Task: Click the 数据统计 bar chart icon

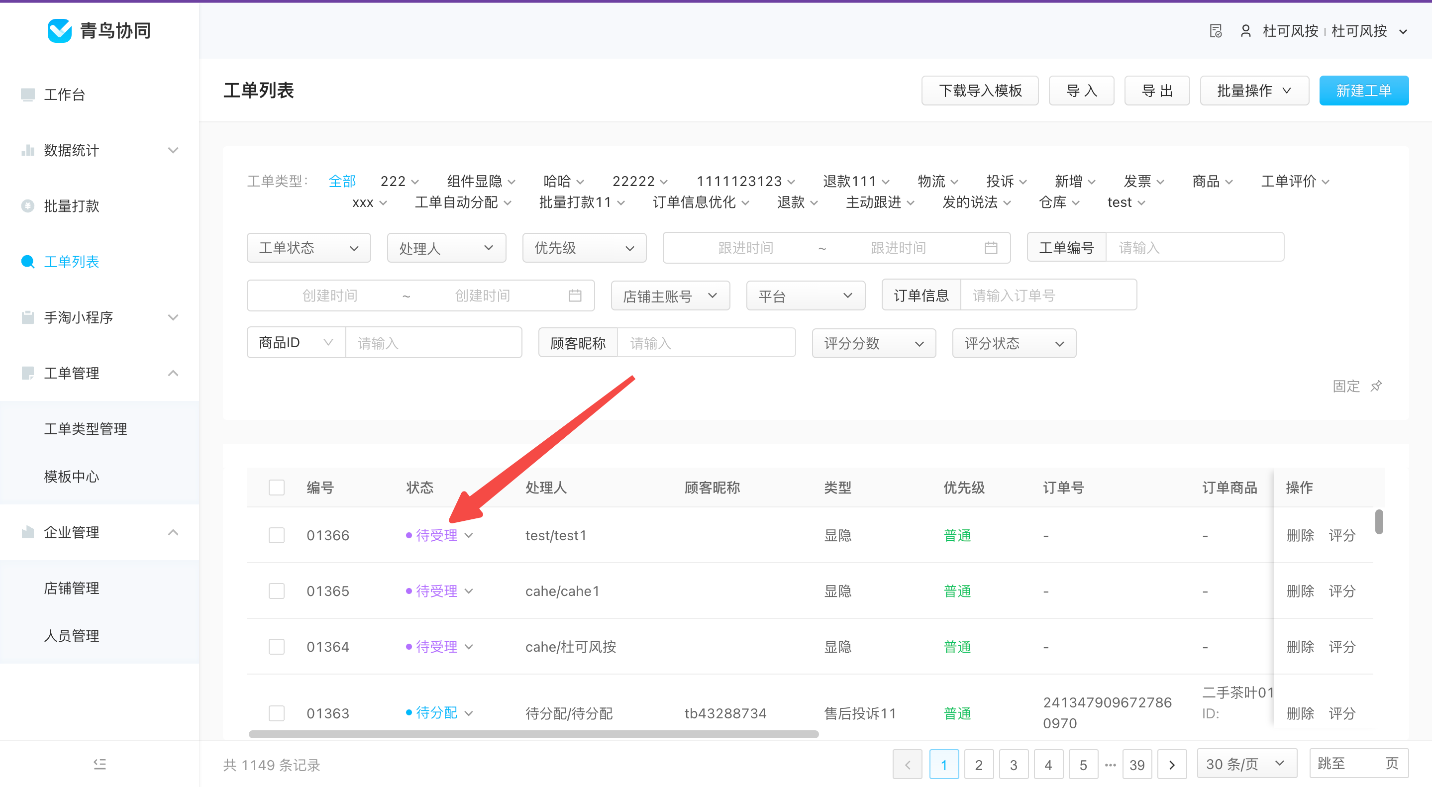Action: tap(28, 150)
